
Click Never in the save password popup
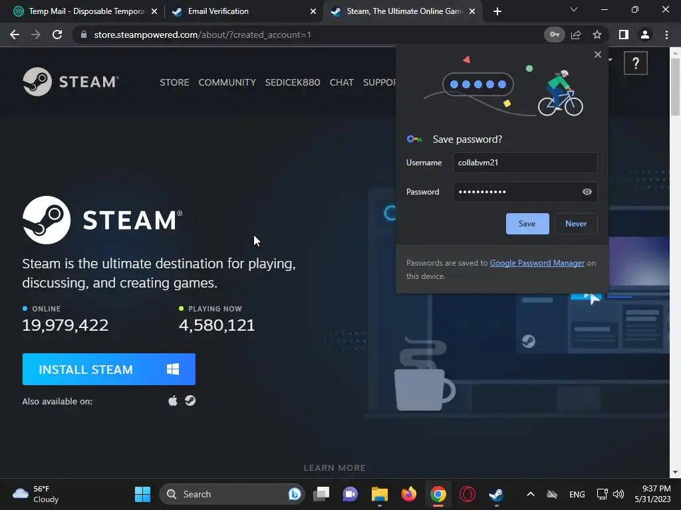tap(576, 224)
